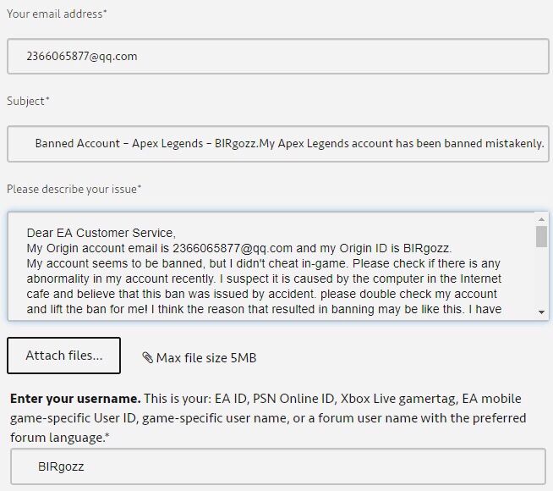Click the description box scrollbar down arrow
Viewport: 553px width, 491px height.
click(541, 312)
